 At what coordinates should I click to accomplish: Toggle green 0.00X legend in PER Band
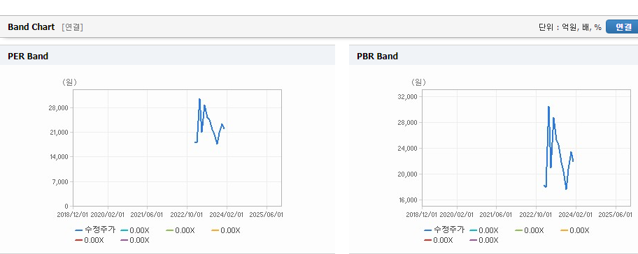(180, 230)
